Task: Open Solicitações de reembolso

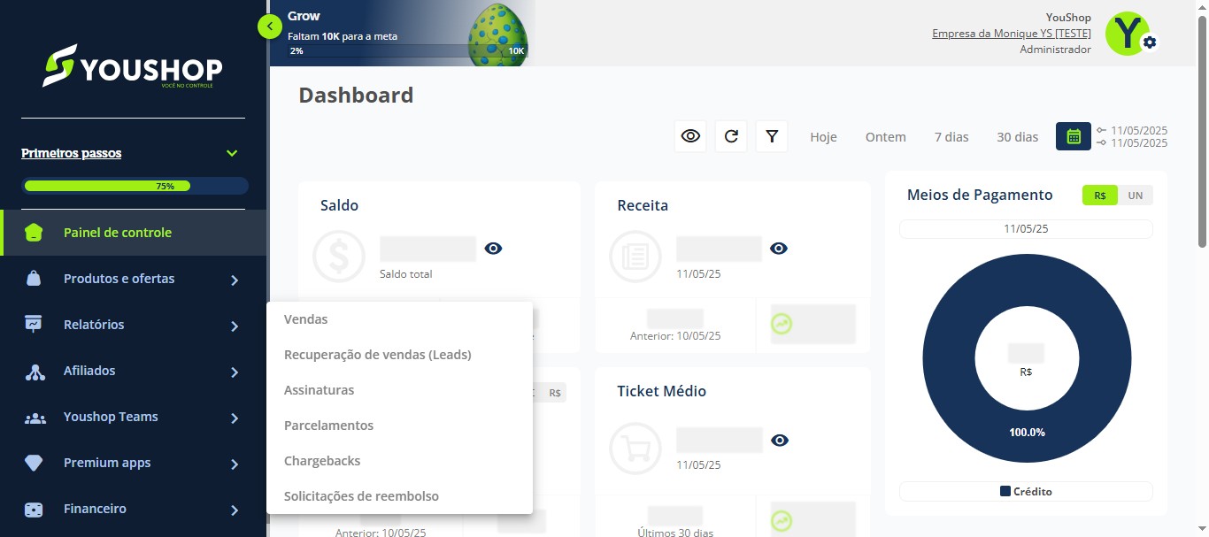Action: coord(399,496)
